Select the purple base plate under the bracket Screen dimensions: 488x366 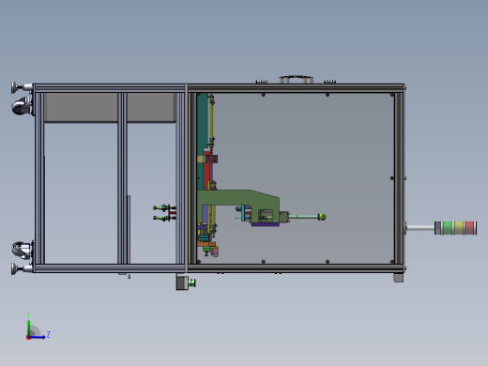pyautogui.click(x=266, y=224)
